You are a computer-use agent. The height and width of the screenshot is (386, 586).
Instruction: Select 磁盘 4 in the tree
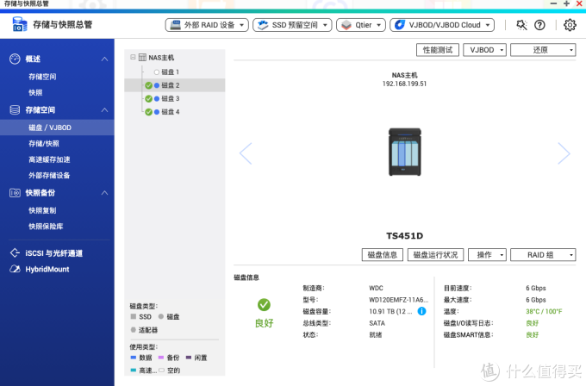pyautogui.click(x=171, y=112)
